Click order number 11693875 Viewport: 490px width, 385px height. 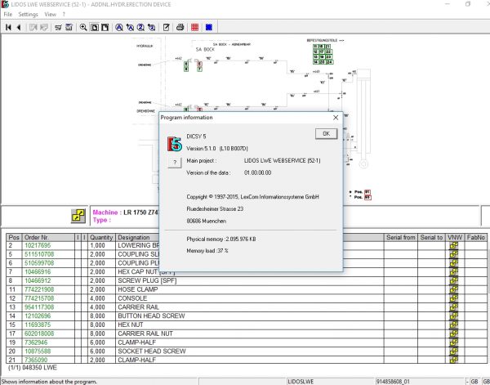38,325
